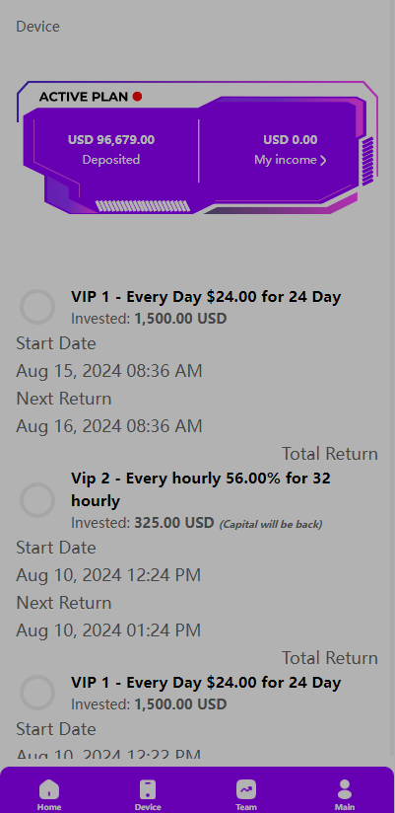
Task: Click the My income chevron arrow
Action: pos(323,160)
